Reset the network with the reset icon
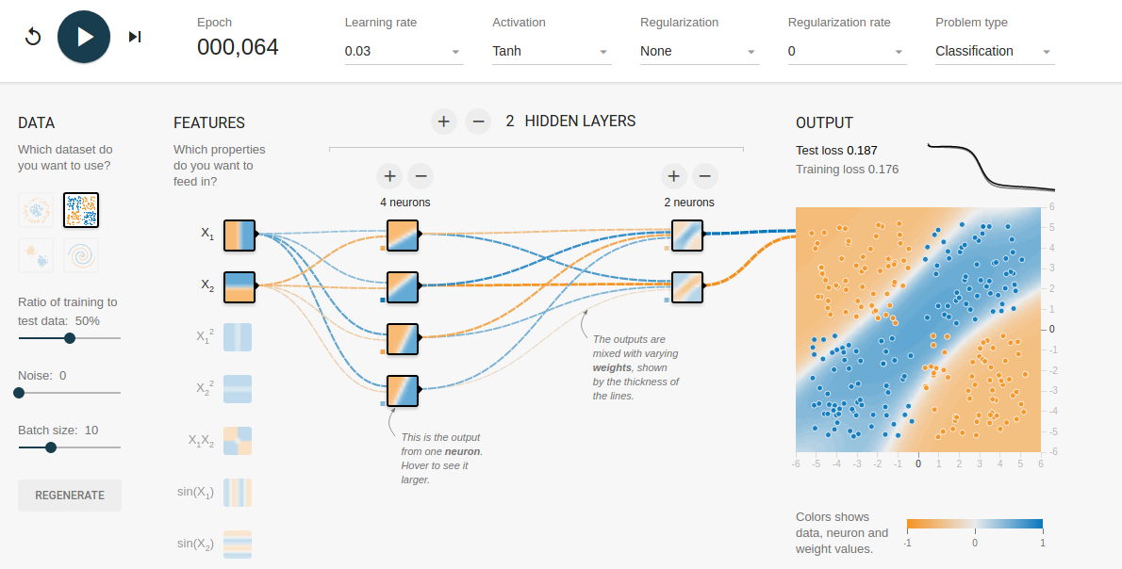The width and height of the screenshot is (1122, 569). pos(33,36)
